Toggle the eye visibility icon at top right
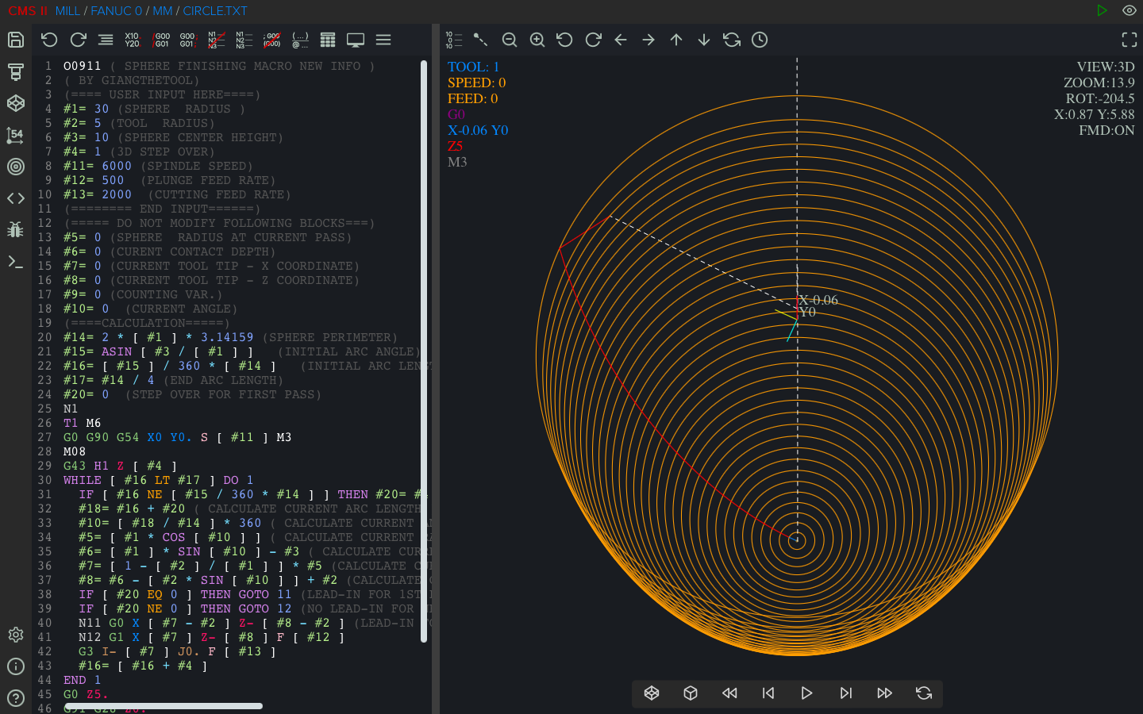This screenshot has height=714, width=1143. click(1130, 10)
